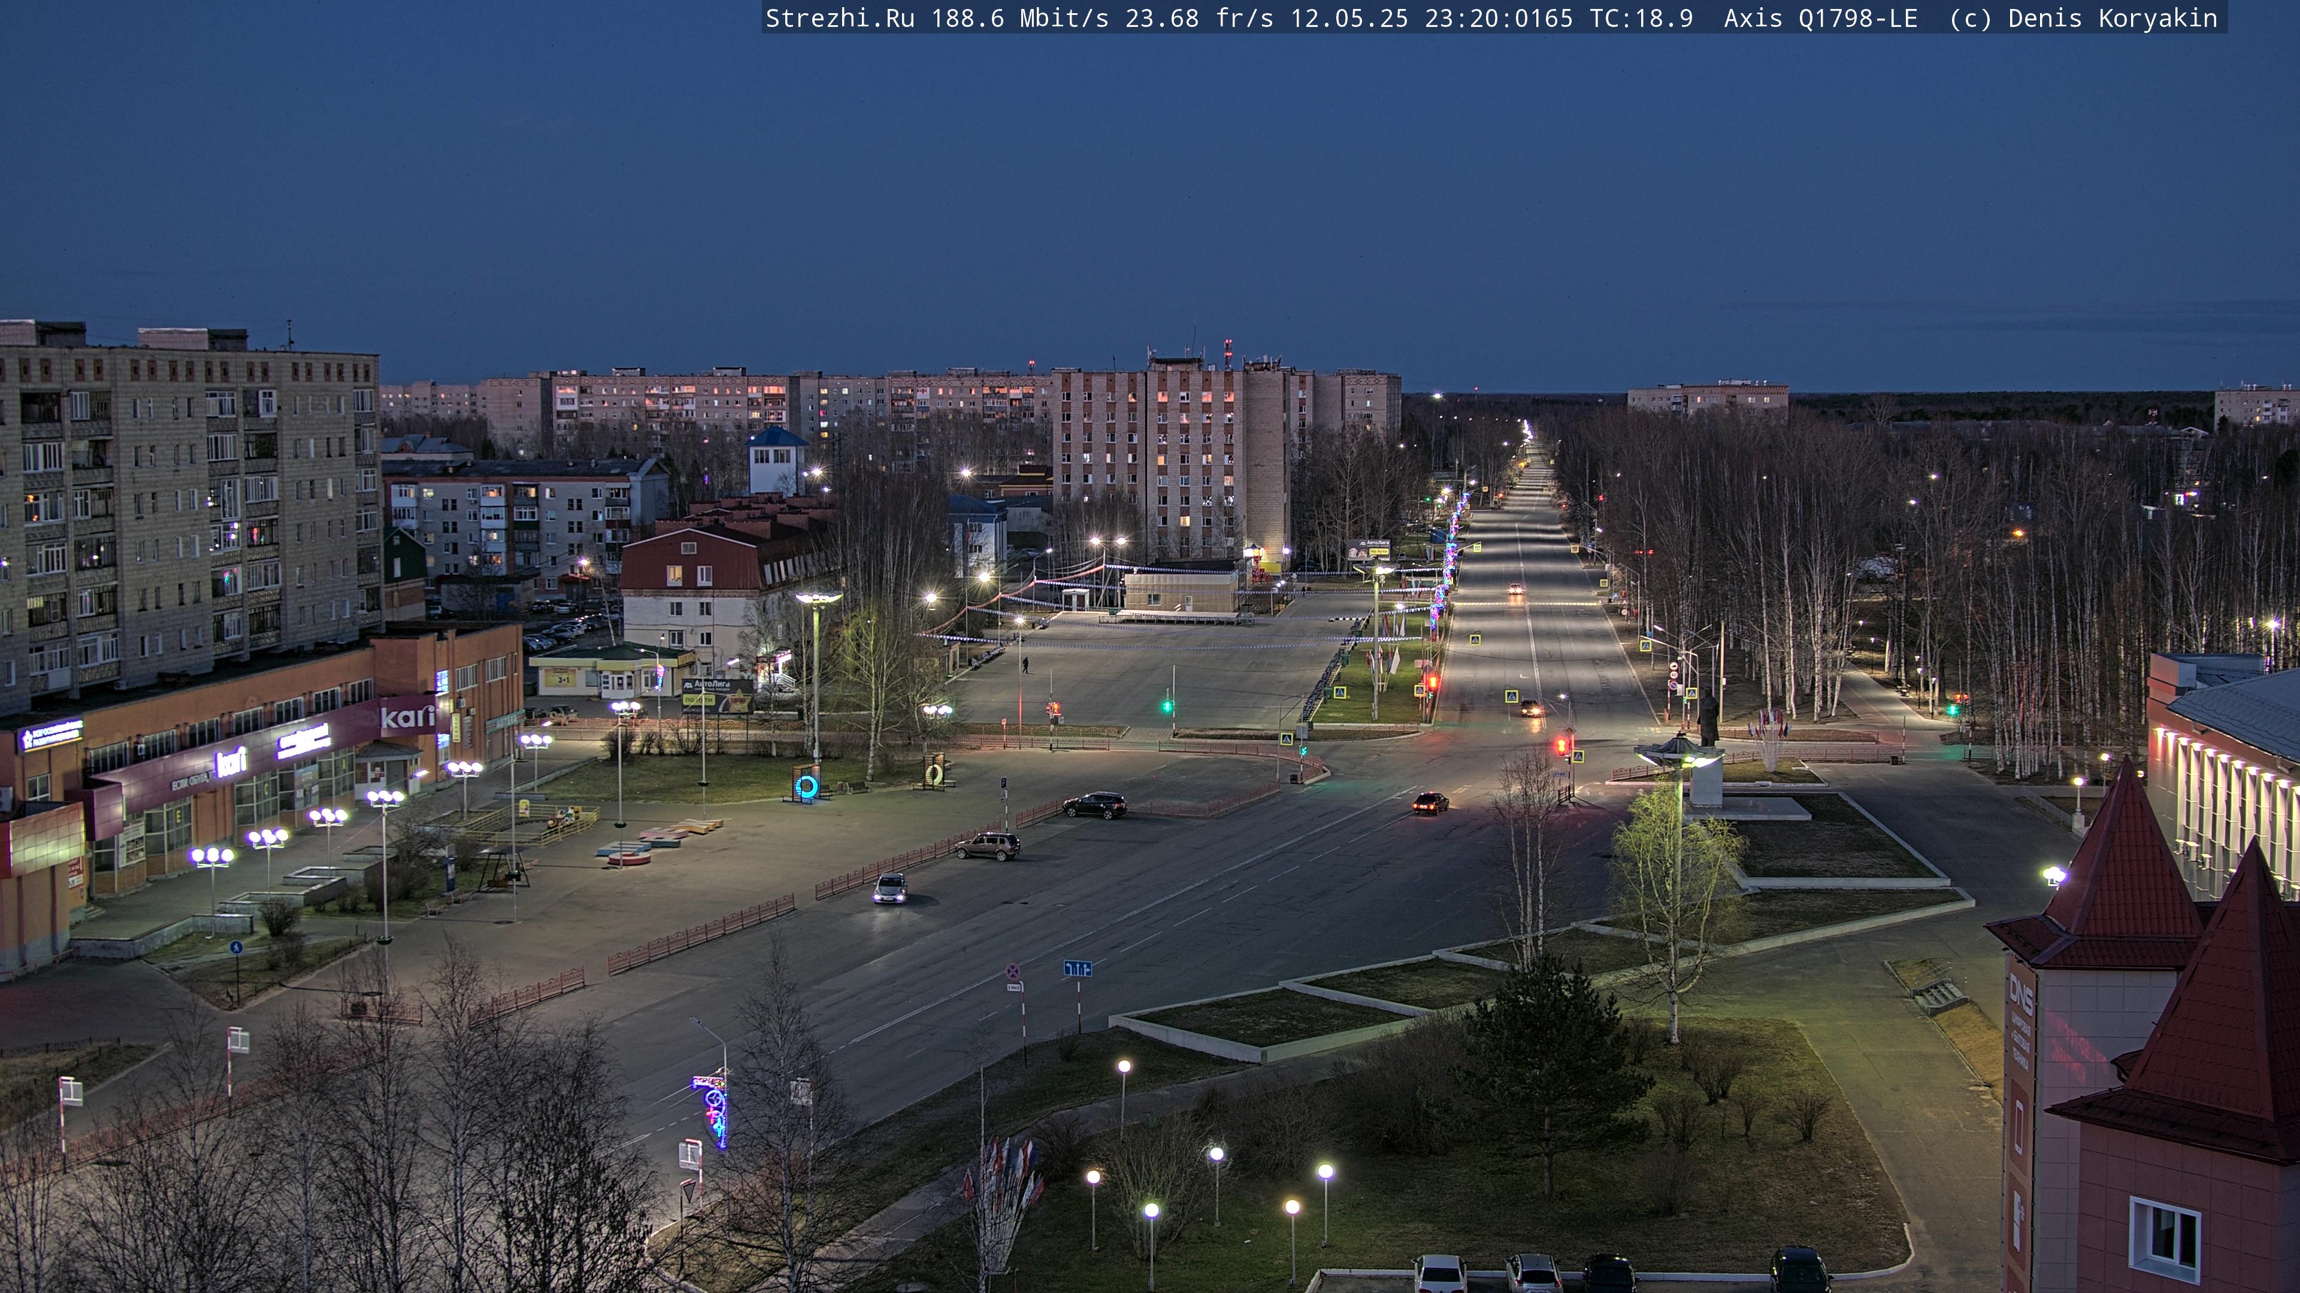Click the "Axis Q1798-LE" camera model text

1821,18
